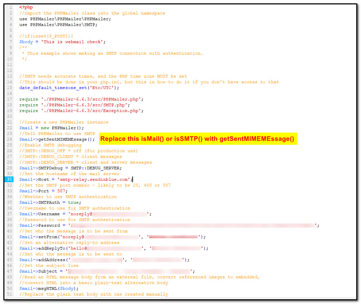Click line number 1 in the gutter
This screenshot has height=304, width=361.
tap(10, 7)
